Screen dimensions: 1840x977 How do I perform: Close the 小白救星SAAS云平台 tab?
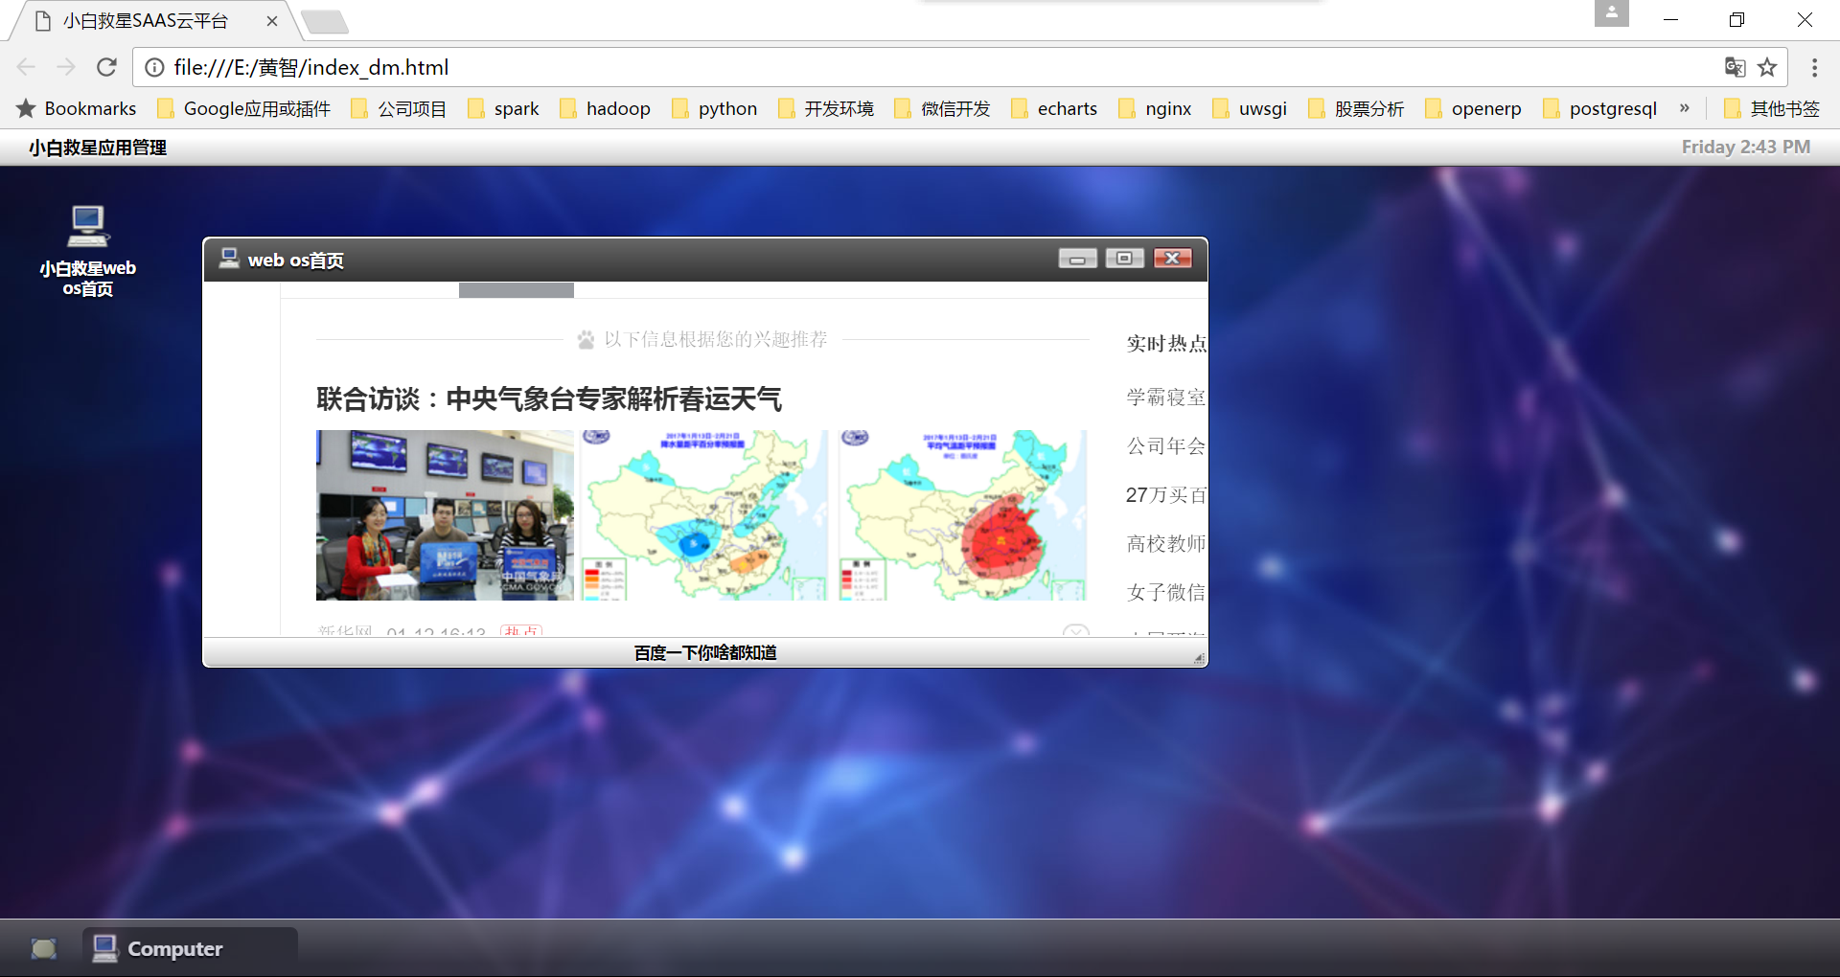pos(272,21)
